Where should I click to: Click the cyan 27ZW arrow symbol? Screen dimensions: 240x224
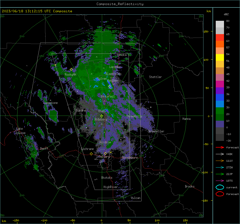tap(220, 168)
